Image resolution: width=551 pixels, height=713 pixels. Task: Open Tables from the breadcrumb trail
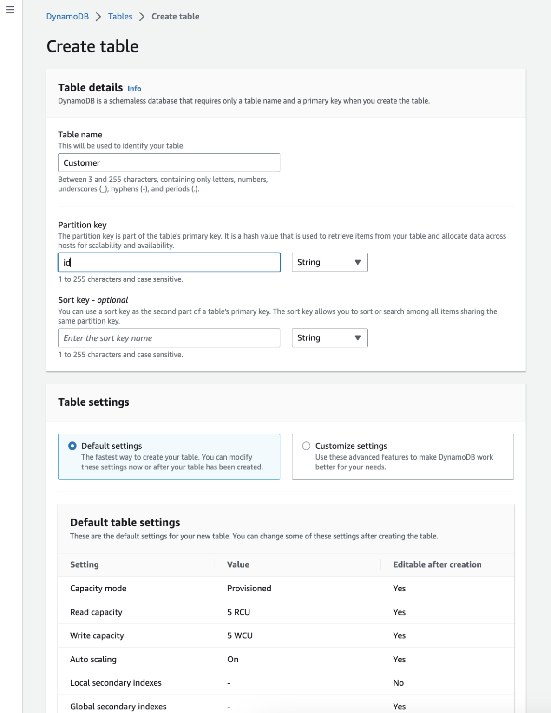point(120,16)
